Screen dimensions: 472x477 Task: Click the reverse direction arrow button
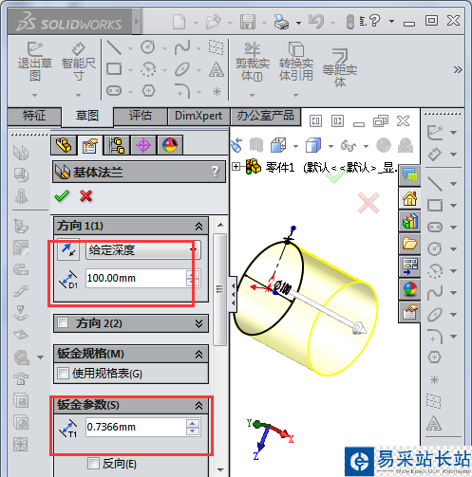click(68, 249)
